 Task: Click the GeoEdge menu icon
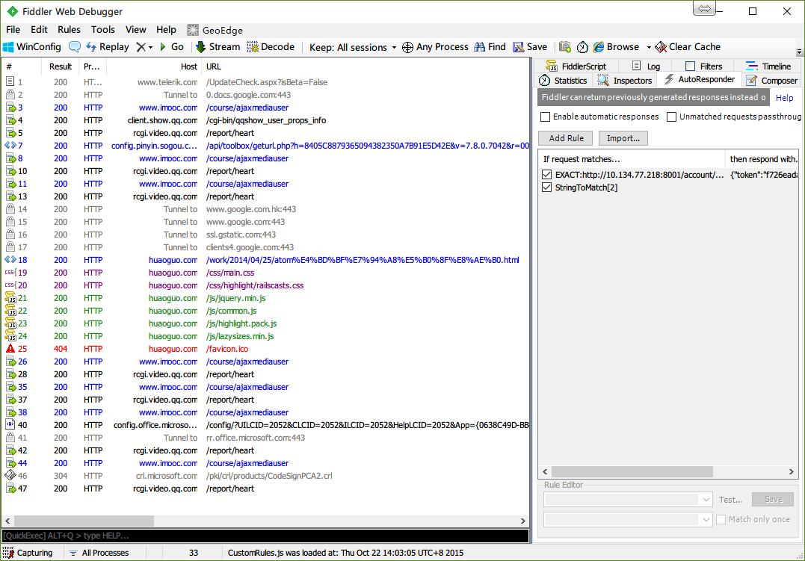pos(193,30)
